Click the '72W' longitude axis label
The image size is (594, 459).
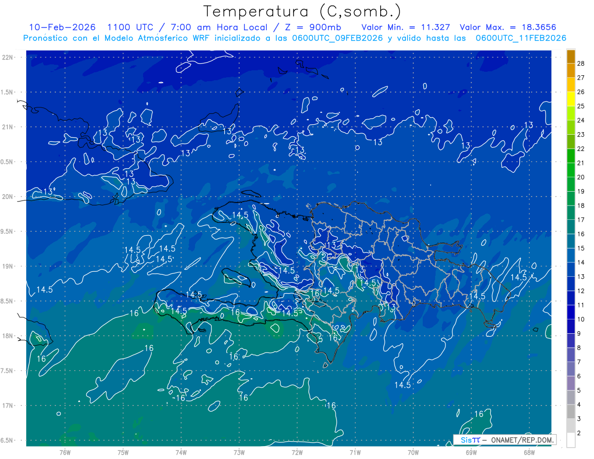(297, 452)
